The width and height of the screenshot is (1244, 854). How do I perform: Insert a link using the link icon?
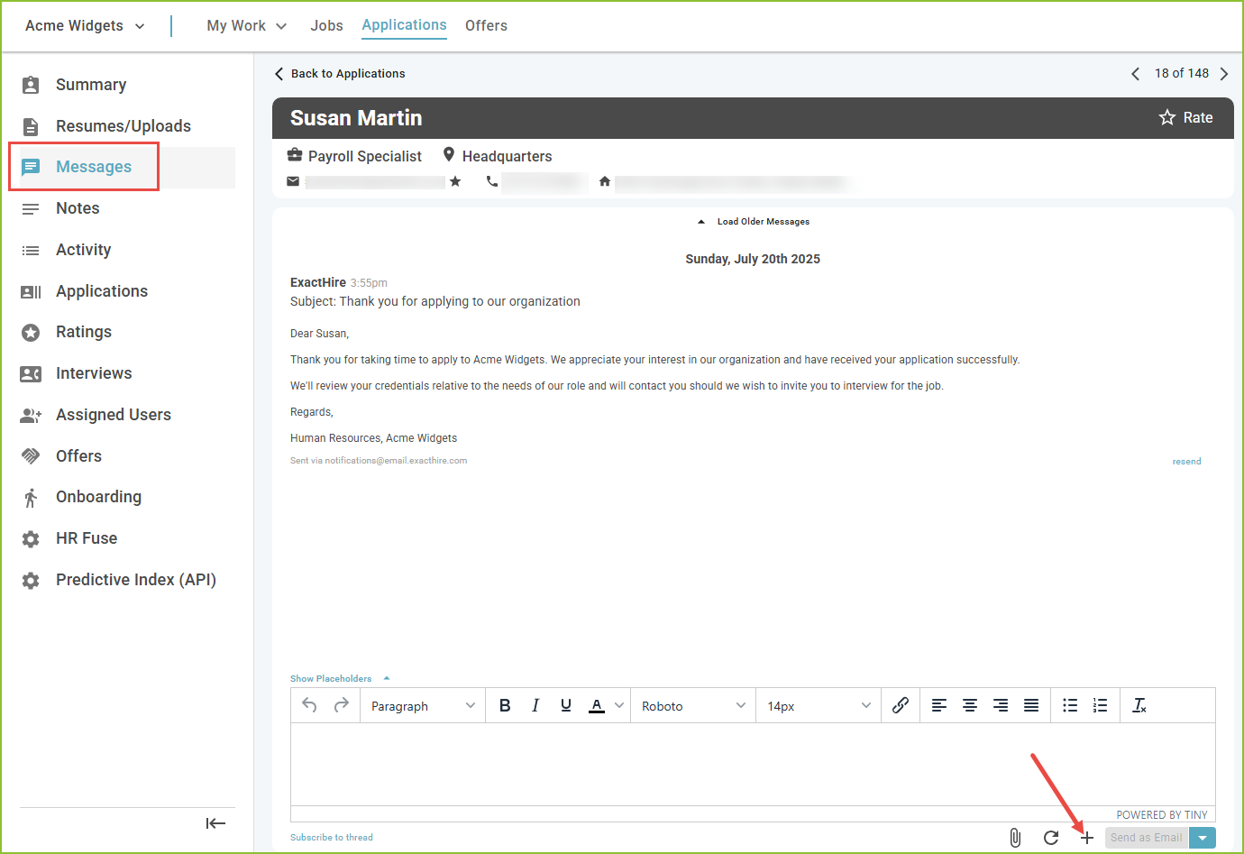click(x=900, y=705)
